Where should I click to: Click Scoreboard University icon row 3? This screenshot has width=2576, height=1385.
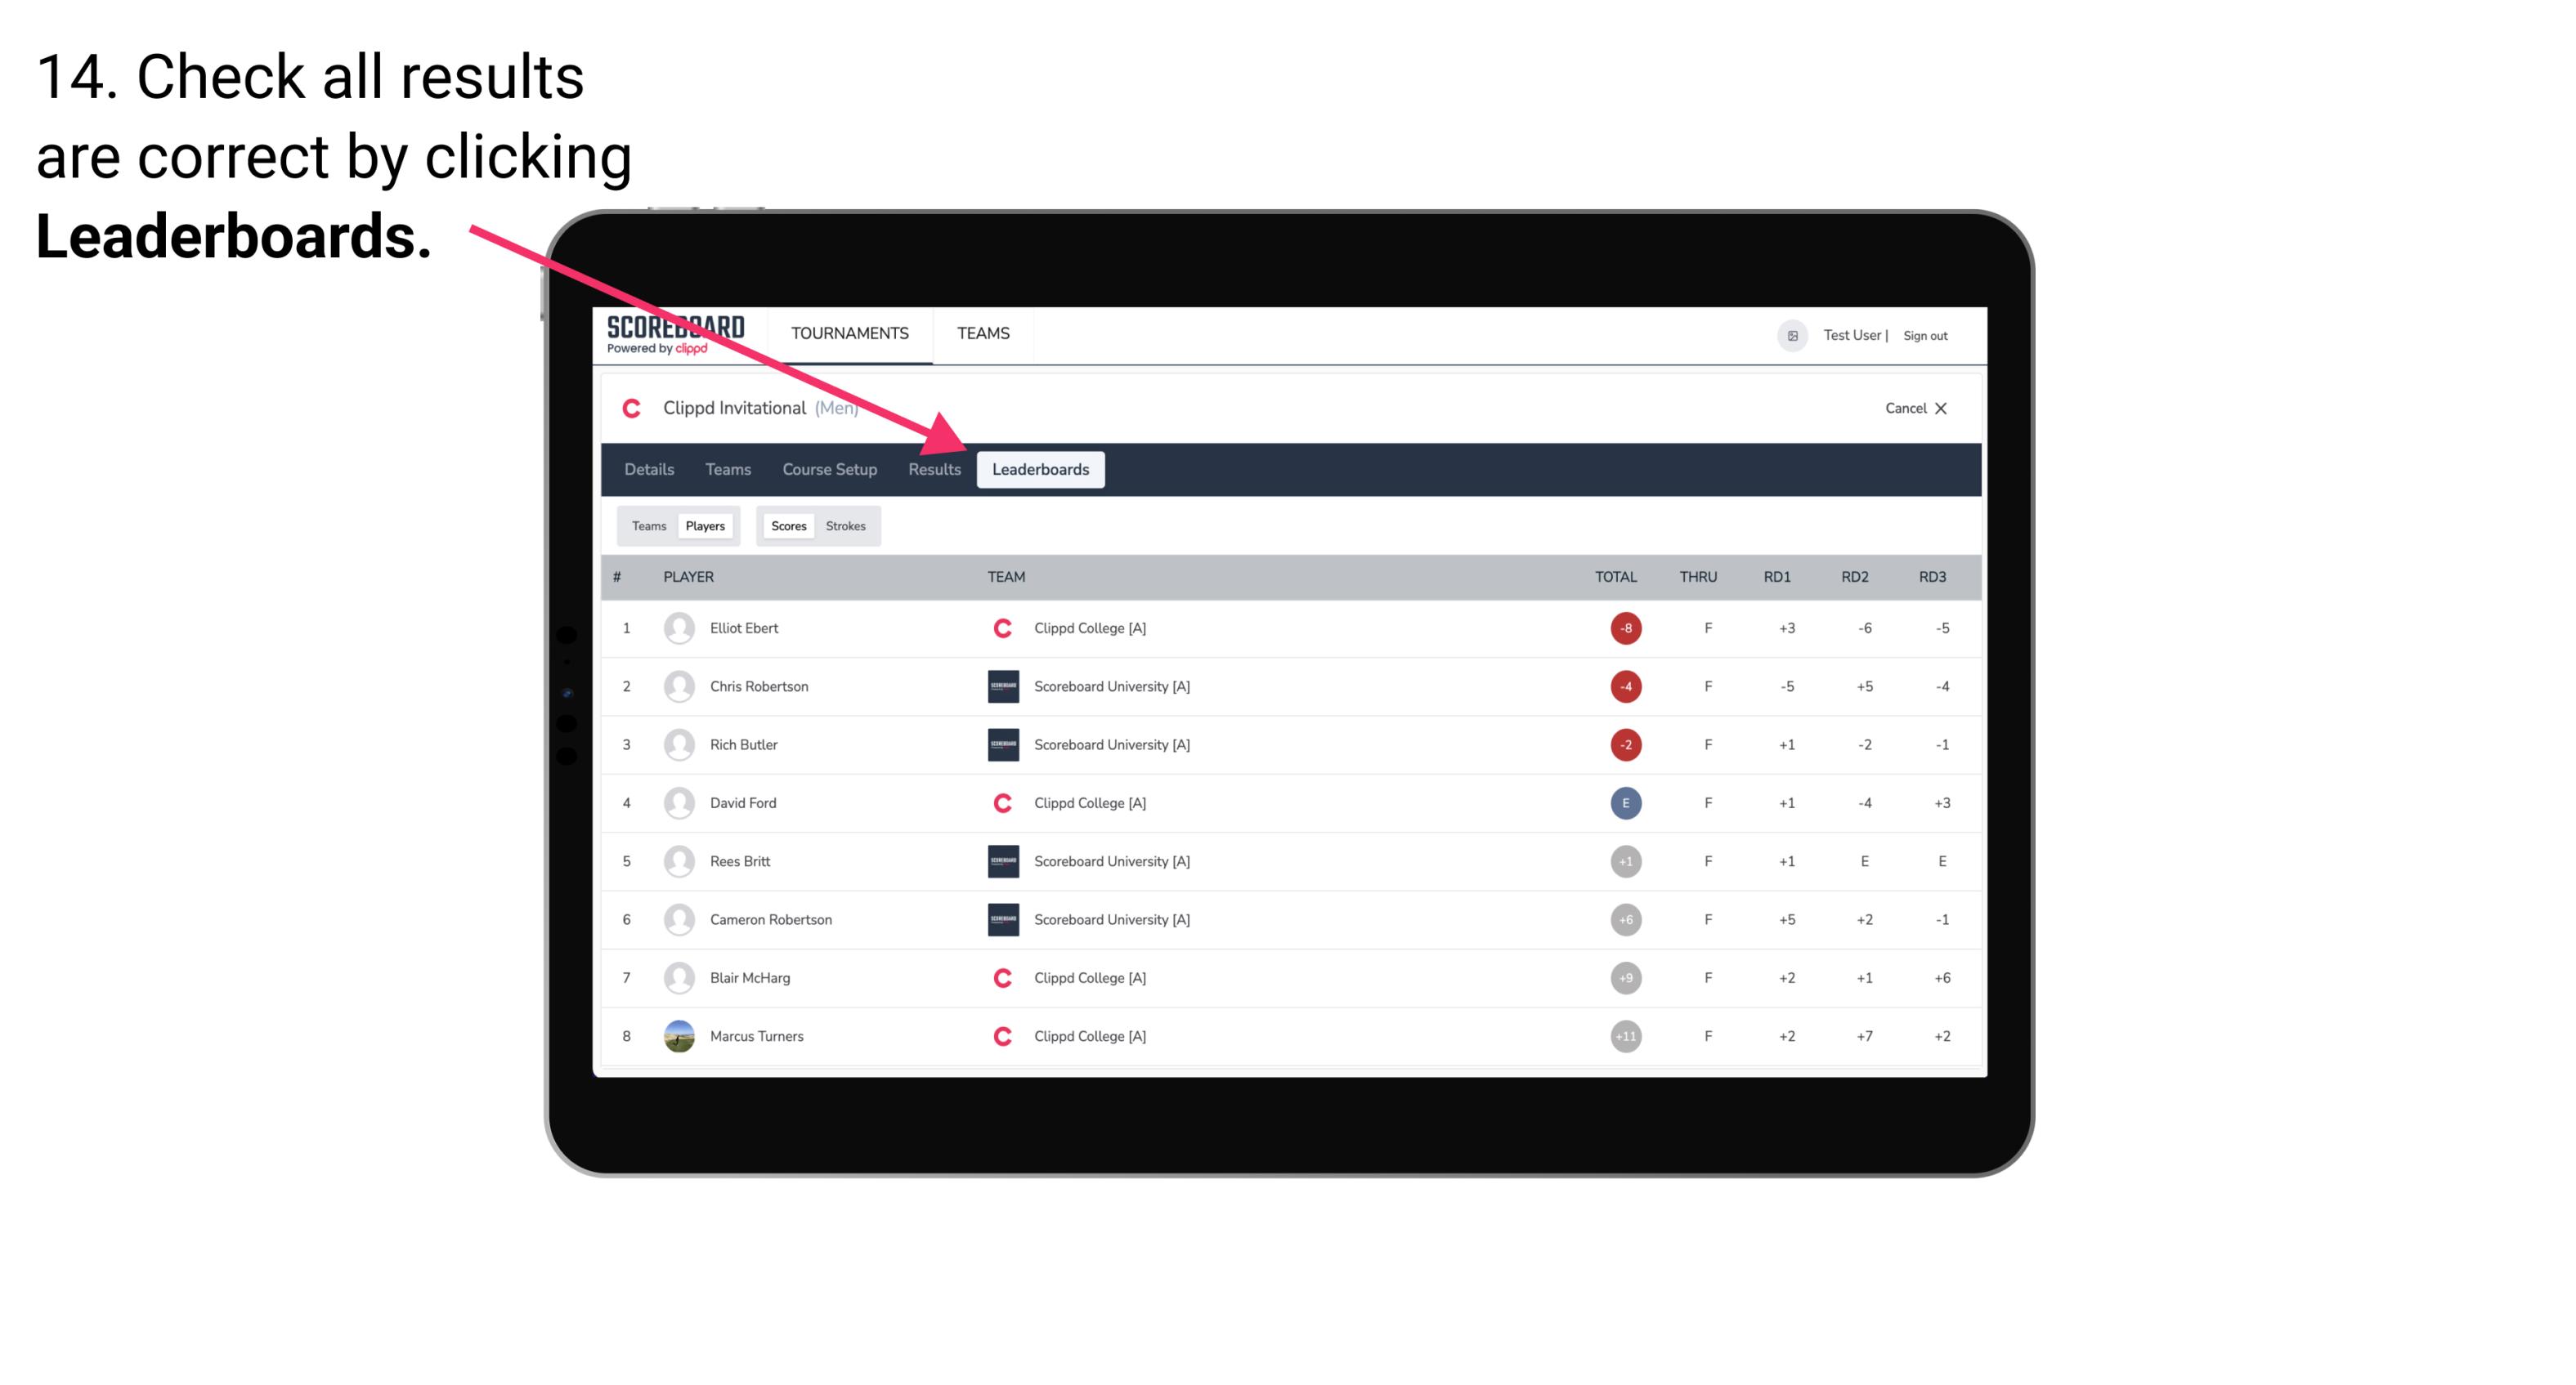[x=1000, y=744]
